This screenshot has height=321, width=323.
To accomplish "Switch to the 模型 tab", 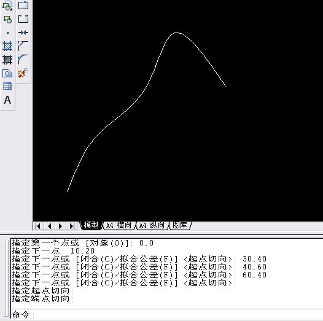I will point(91,225).
